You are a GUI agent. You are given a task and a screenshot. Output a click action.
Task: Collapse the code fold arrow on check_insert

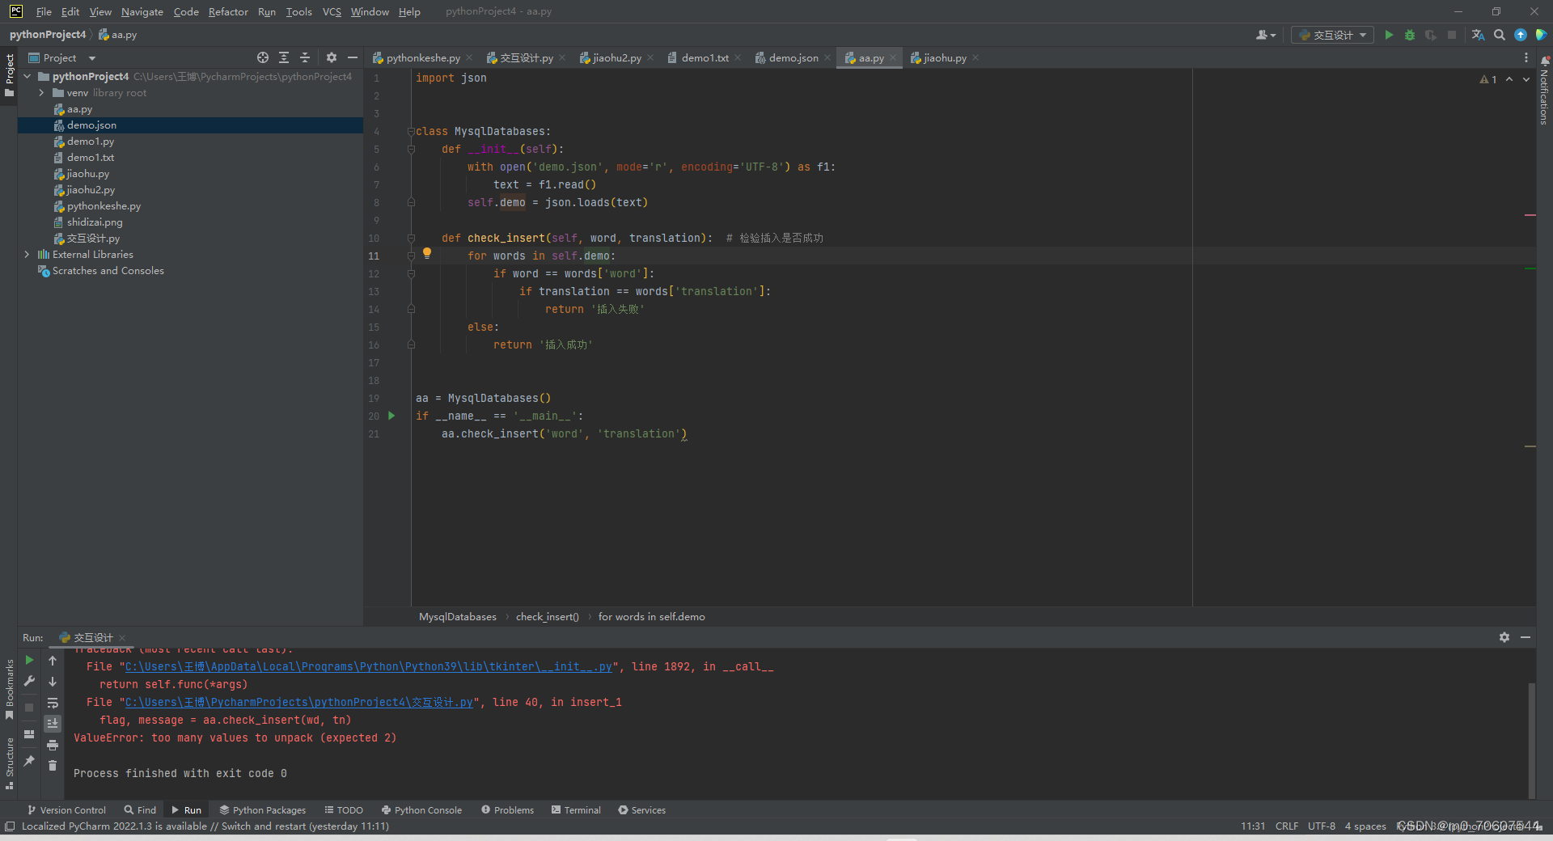point(412,239)
